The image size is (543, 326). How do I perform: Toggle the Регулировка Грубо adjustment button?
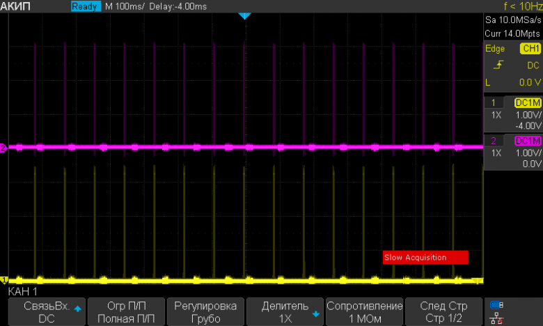pos(205,312)
